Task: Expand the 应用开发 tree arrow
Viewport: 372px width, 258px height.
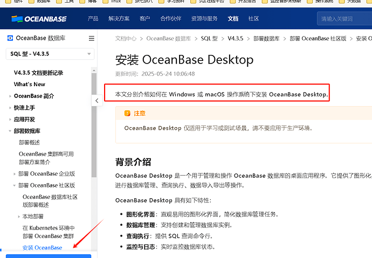Action: pos(10,120)
